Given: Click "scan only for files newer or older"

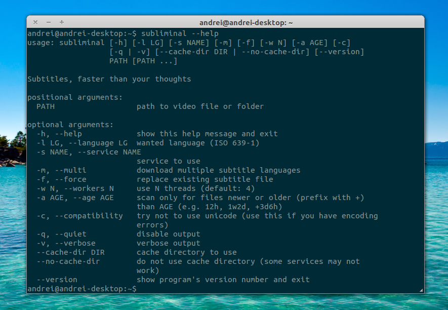Looking at the screenshot, I should (214, 198).
